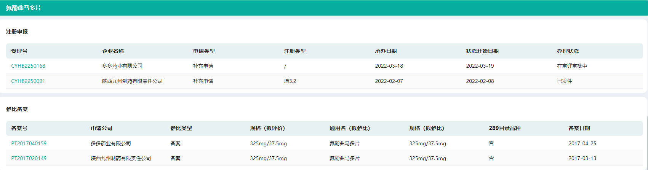Open the CYHB2250168 acceptance number link
The height and width of the screenshot is (170, 648).
28,66
